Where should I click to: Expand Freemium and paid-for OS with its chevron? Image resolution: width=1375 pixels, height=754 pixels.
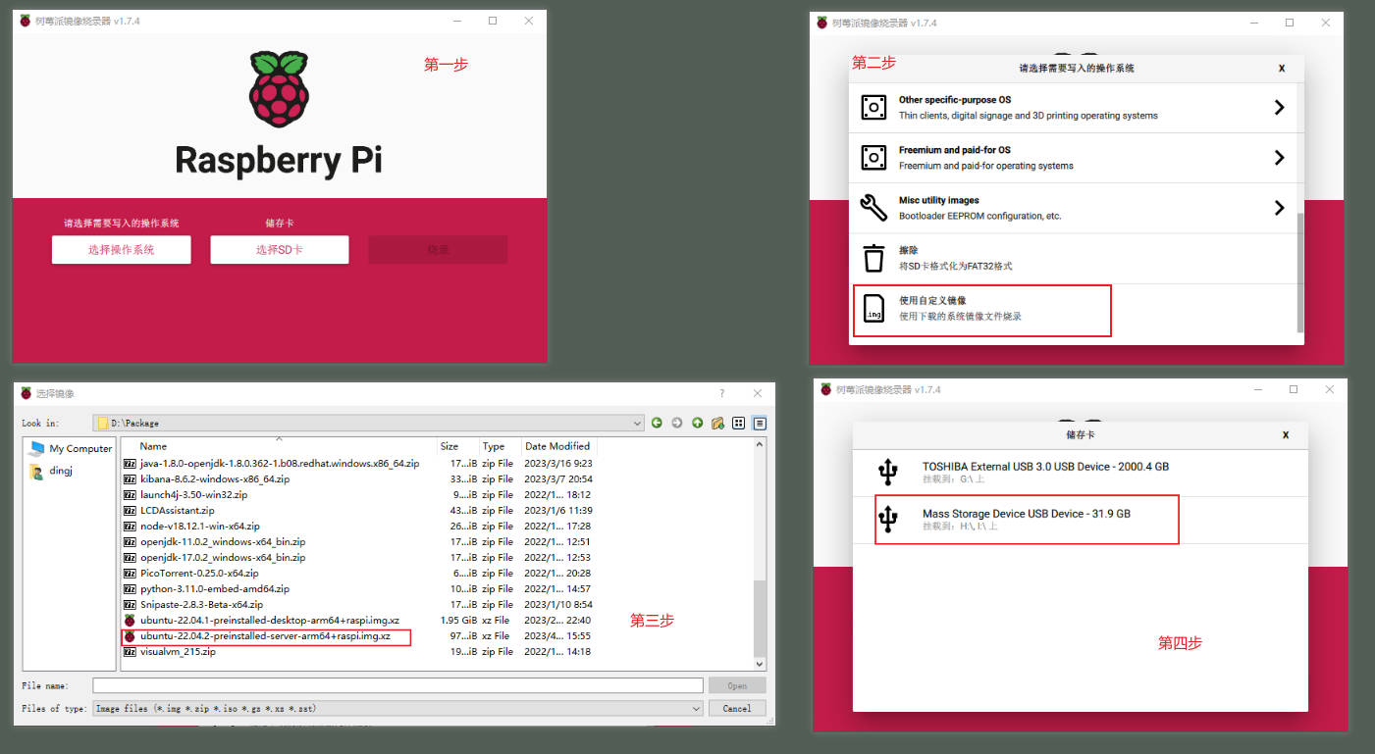(1279, 157)
